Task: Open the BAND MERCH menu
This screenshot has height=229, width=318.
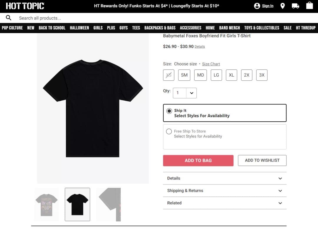Action: tap(229, 28)
